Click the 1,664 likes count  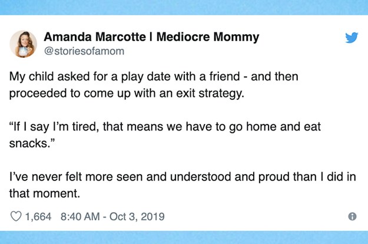click(38, 216)
